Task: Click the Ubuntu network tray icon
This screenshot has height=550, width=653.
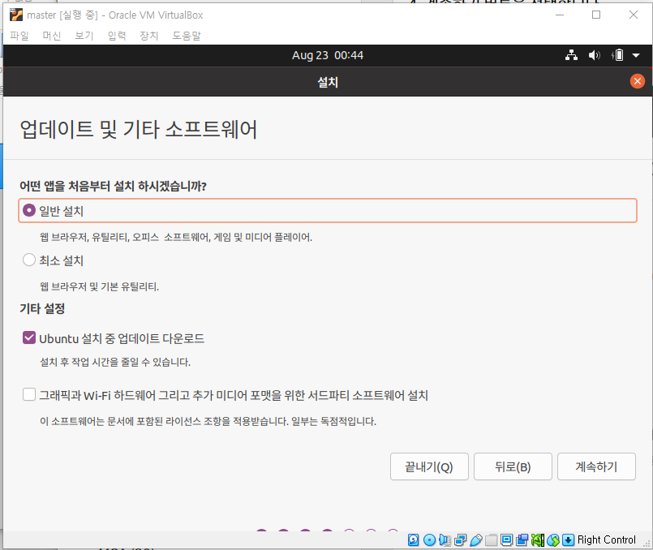Action: tap(571, 55)
